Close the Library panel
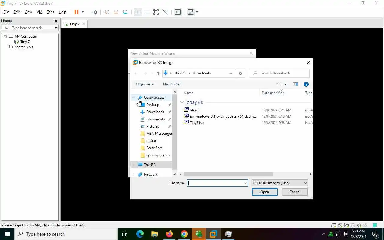 tap(56, 21)
